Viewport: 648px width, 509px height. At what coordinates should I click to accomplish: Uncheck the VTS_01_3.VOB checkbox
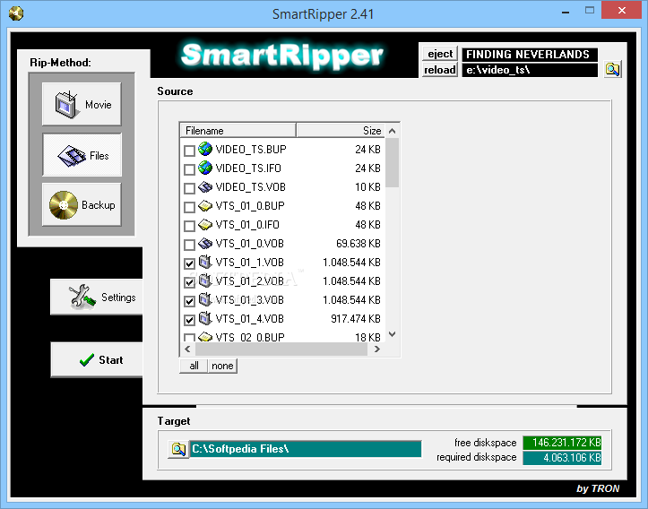pos(189,301)
